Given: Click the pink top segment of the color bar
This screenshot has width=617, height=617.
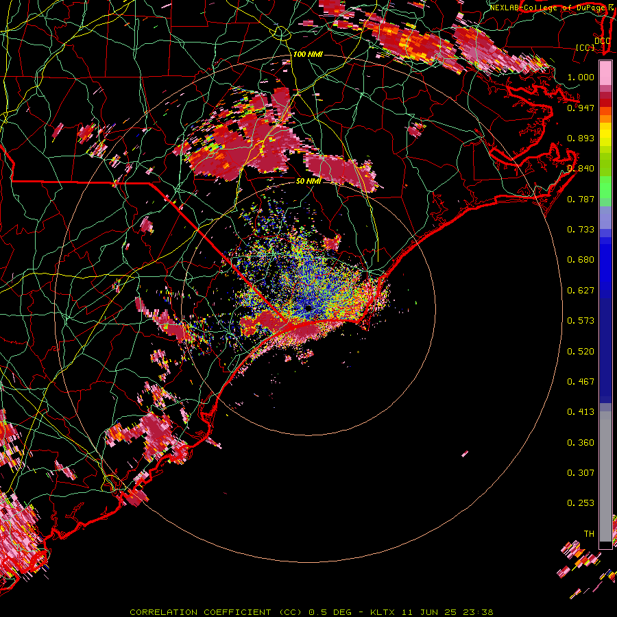Looking at the screenshot, I should pos(605,73).
